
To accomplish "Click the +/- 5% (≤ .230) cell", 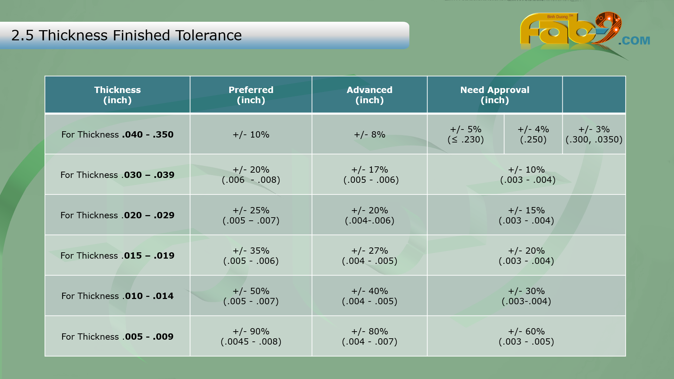I will tap(465, 134).
